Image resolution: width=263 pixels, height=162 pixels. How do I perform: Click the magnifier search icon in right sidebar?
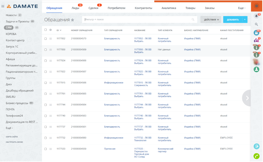[x=257, y=24]
